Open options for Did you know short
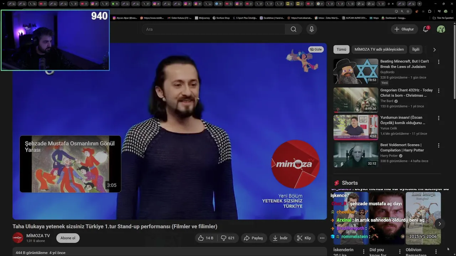 (400, 252)
